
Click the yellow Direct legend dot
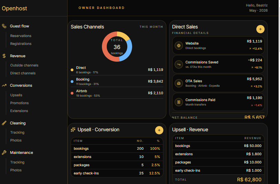(x=72, y=70)
